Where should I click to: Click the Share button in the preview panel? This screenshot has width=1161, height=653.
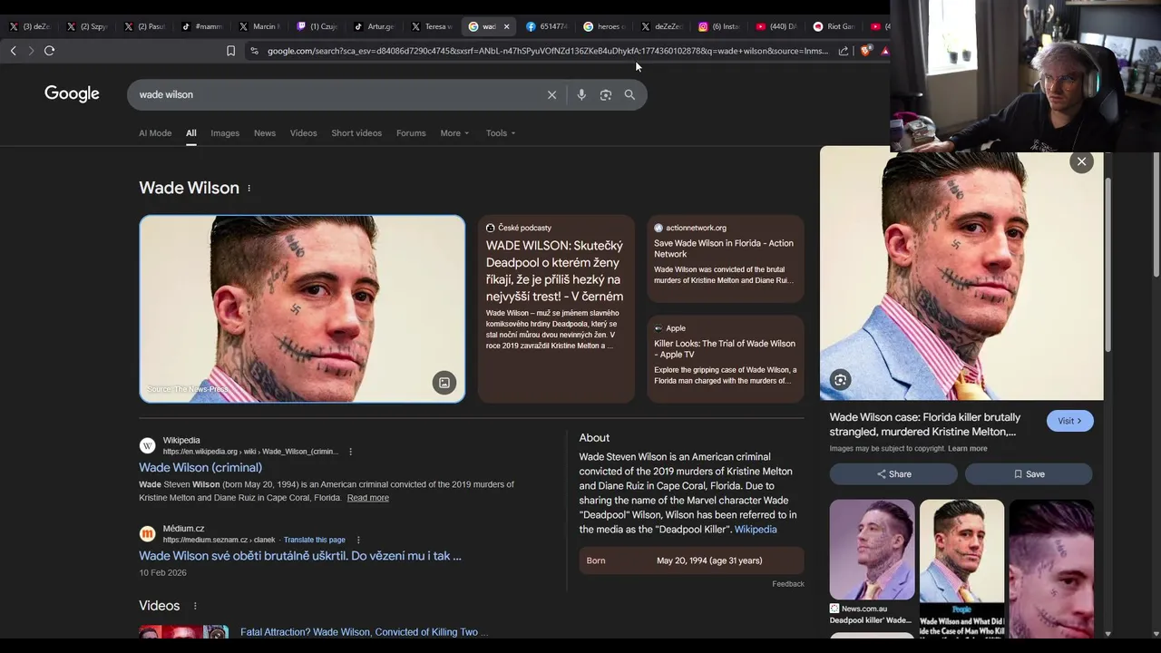point(893,474)
